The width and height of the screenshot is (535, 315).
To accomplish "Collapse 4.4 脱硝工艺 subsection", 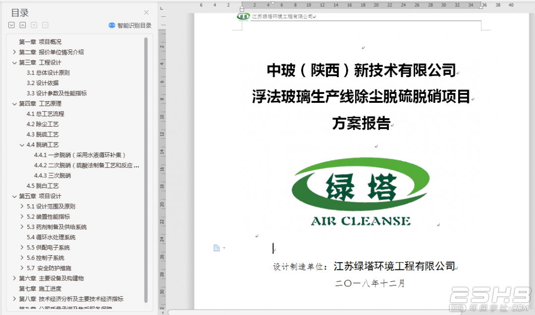I will point(22,145).
